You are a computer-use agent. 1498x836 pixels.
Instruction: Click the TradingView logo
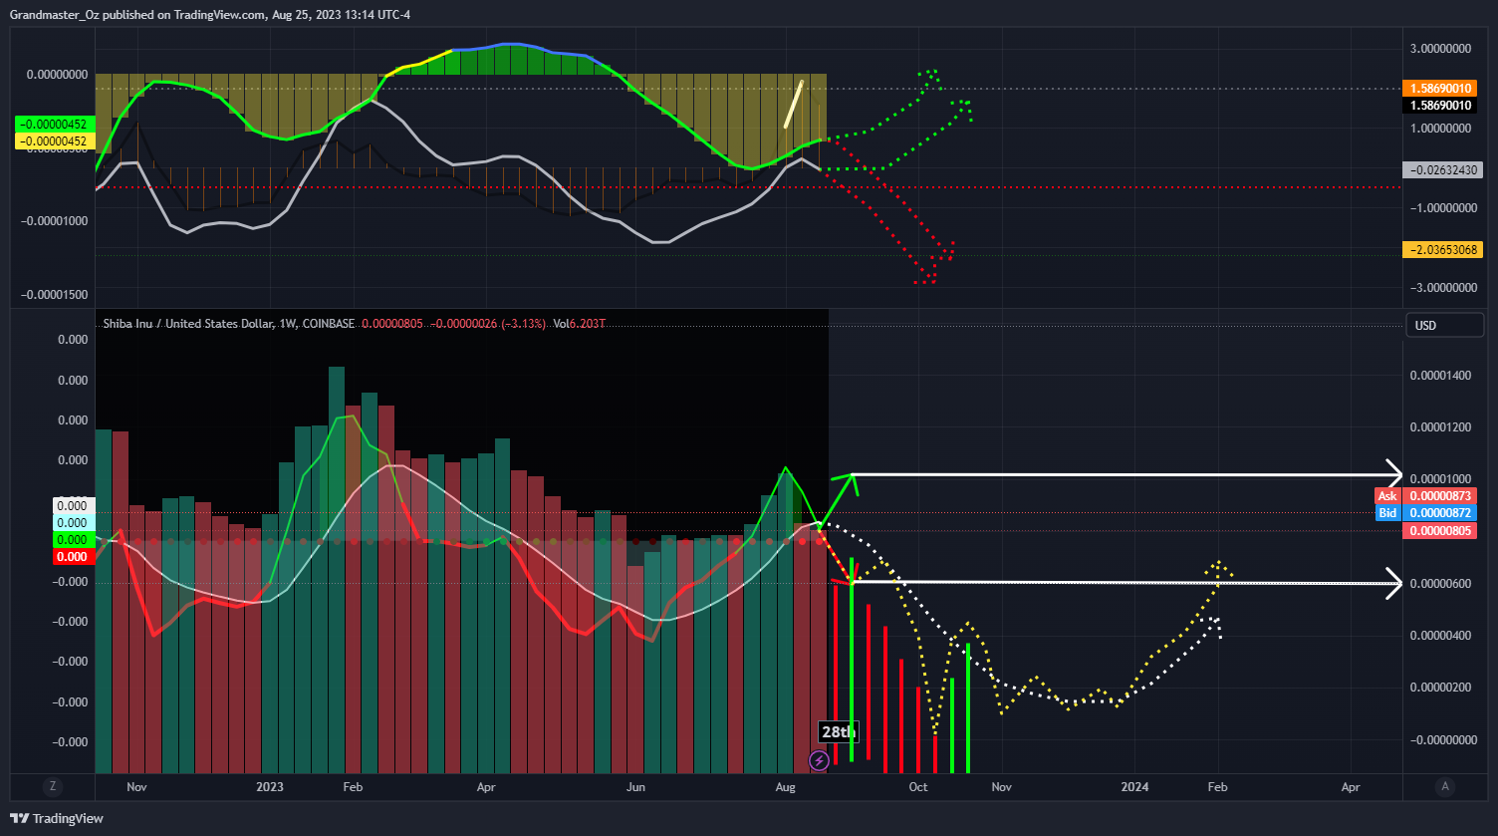(57, 818)
